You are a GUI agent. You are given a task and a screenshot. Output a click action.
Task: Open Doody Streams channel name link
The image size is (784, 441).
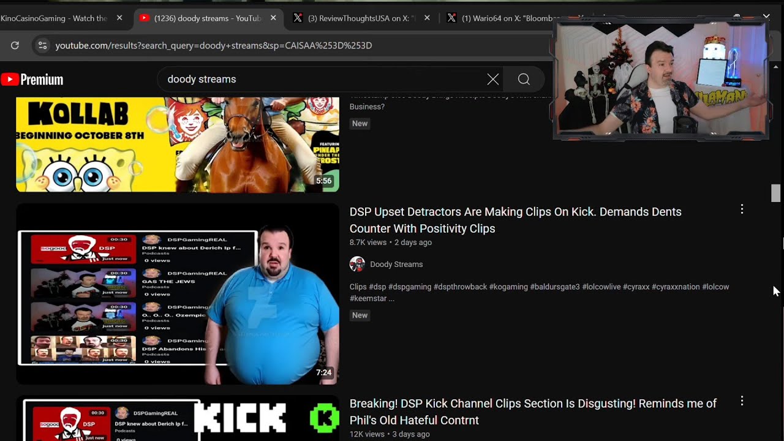click(396, 265)
